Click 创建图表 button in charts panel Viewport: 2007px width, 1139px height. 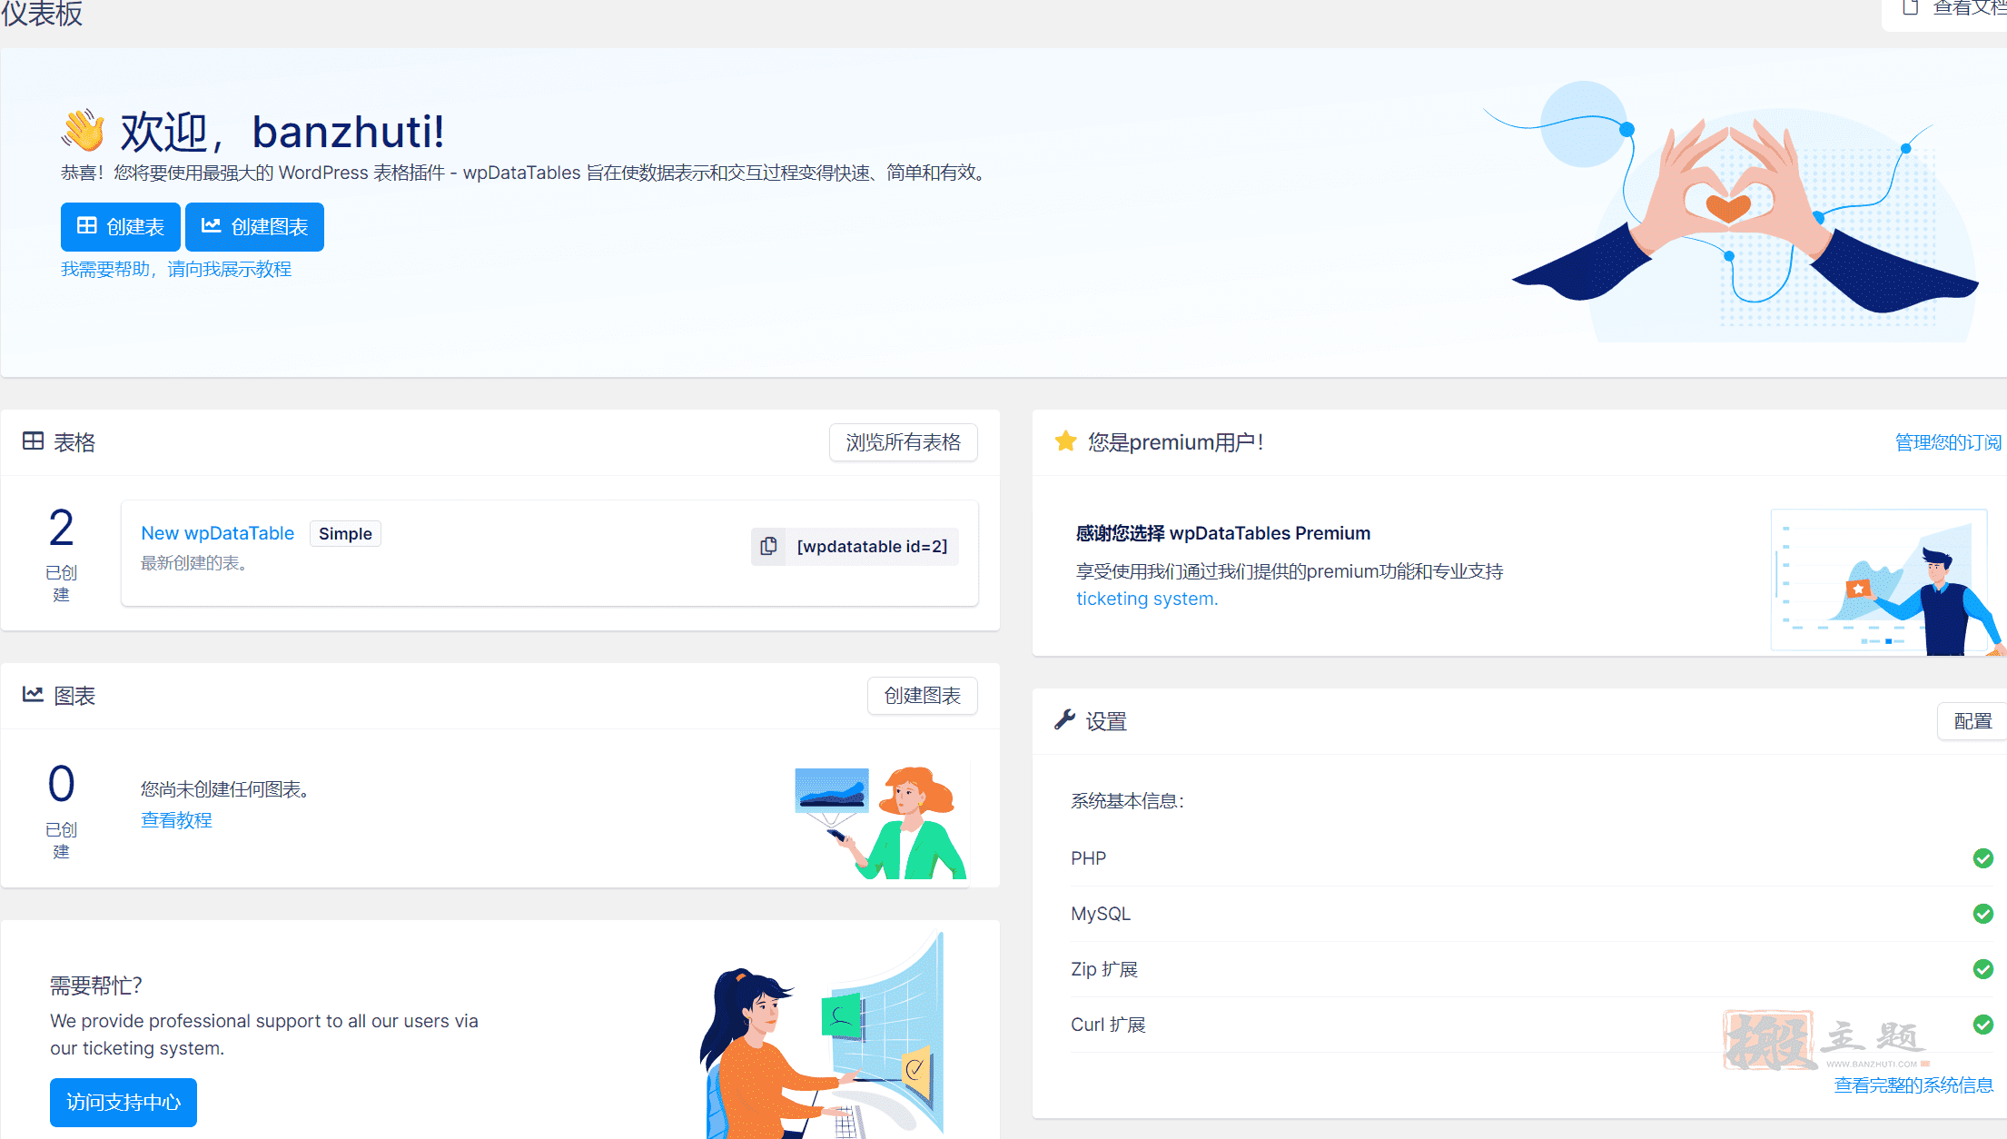tap(922, 696)
